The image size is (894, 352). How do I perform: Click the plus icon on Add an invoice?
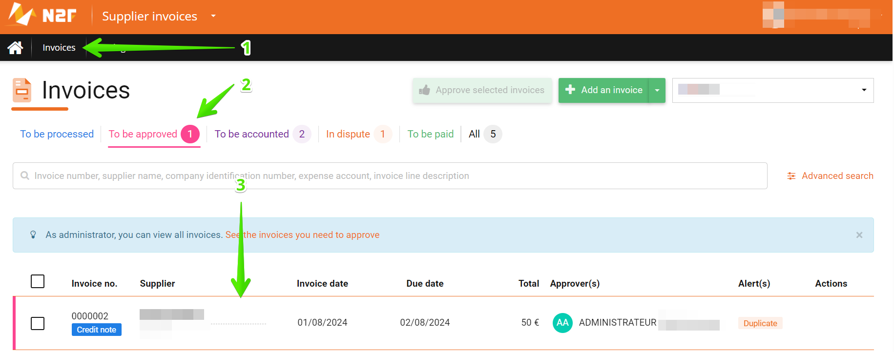tap(570, 90)
